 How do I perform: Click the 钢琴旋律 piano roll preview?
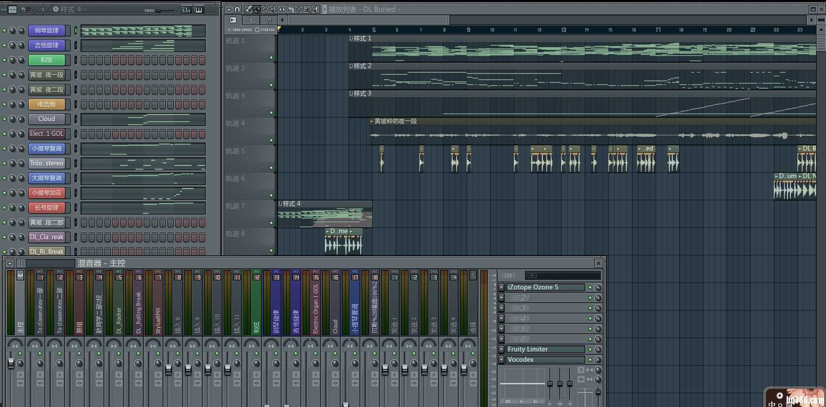143,31
